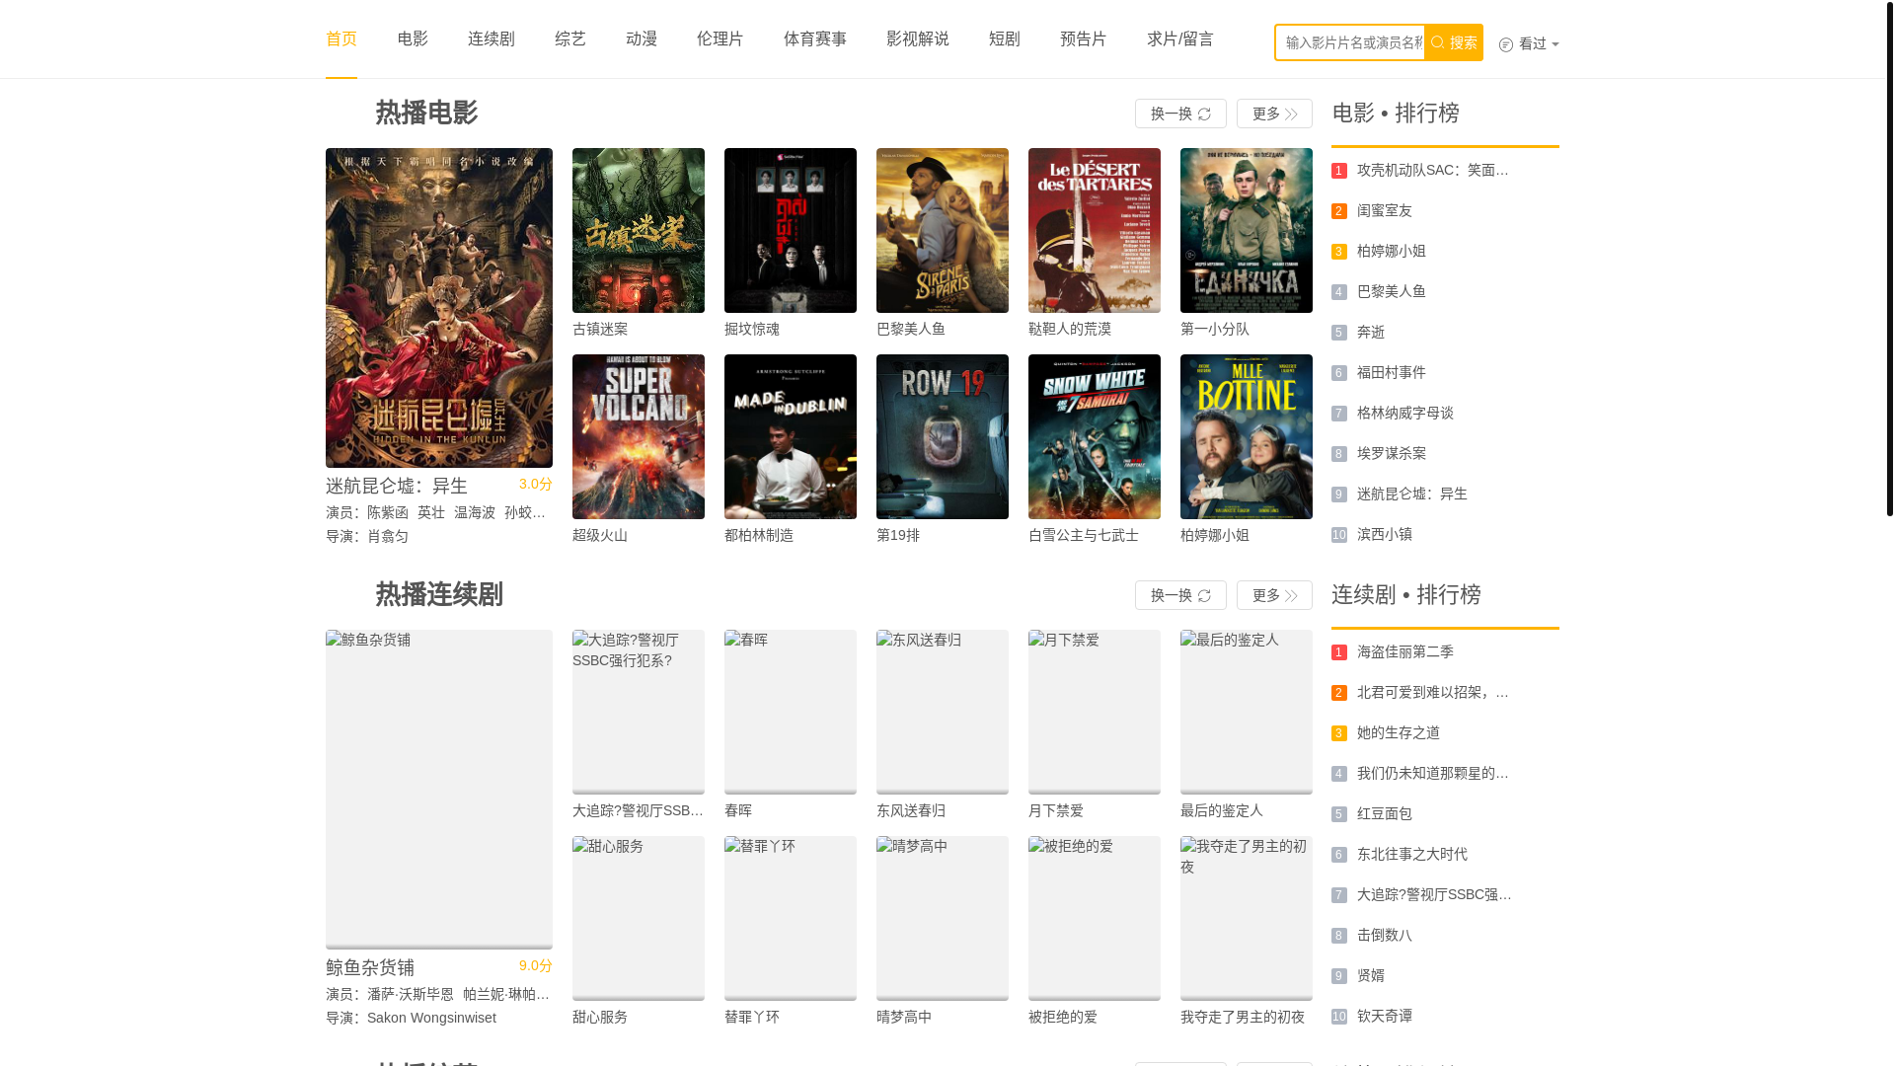Open ranked series 钦天奇谭
The height and width of the screenshot is (1066, 1895).
(x=1385, y=1016)
